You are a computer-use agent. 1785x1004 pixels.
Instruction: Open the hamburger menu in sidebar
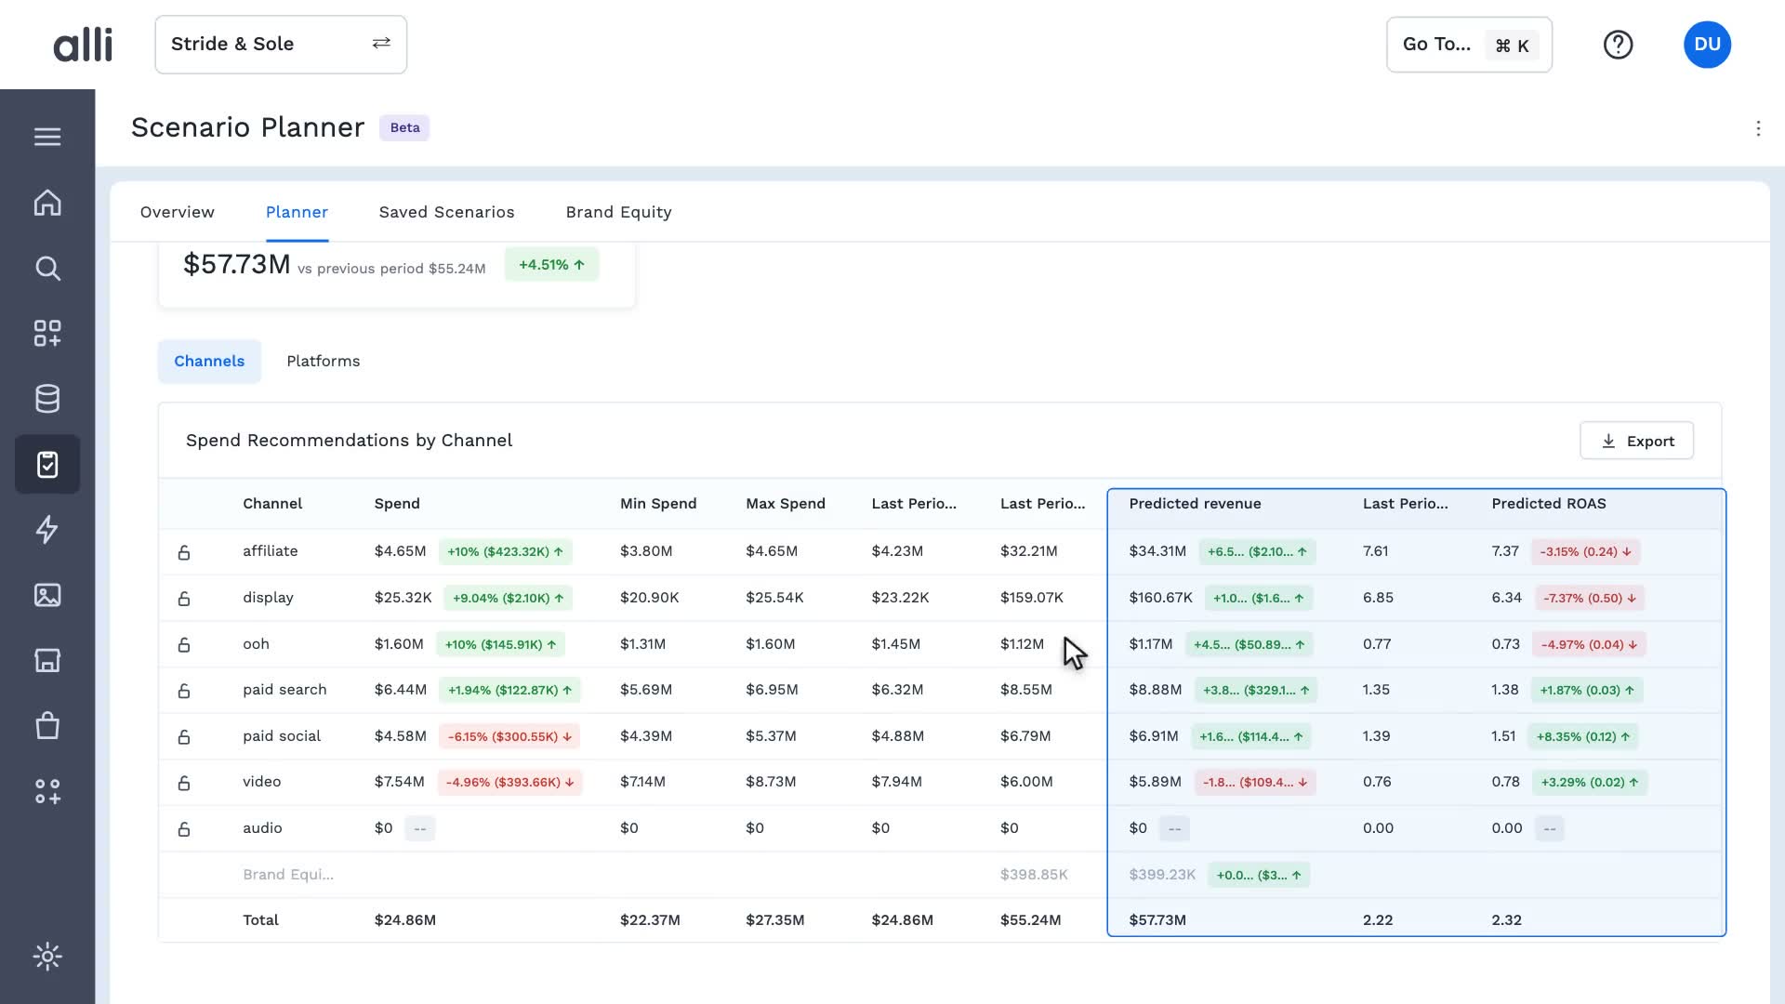coord(47,137)
